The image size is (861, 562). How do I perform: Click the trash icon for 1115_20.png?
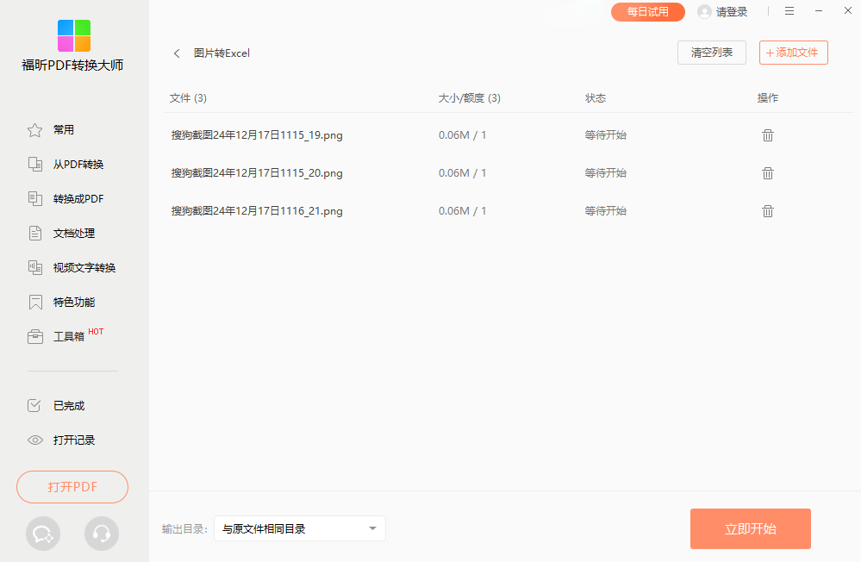coord(767,173)
